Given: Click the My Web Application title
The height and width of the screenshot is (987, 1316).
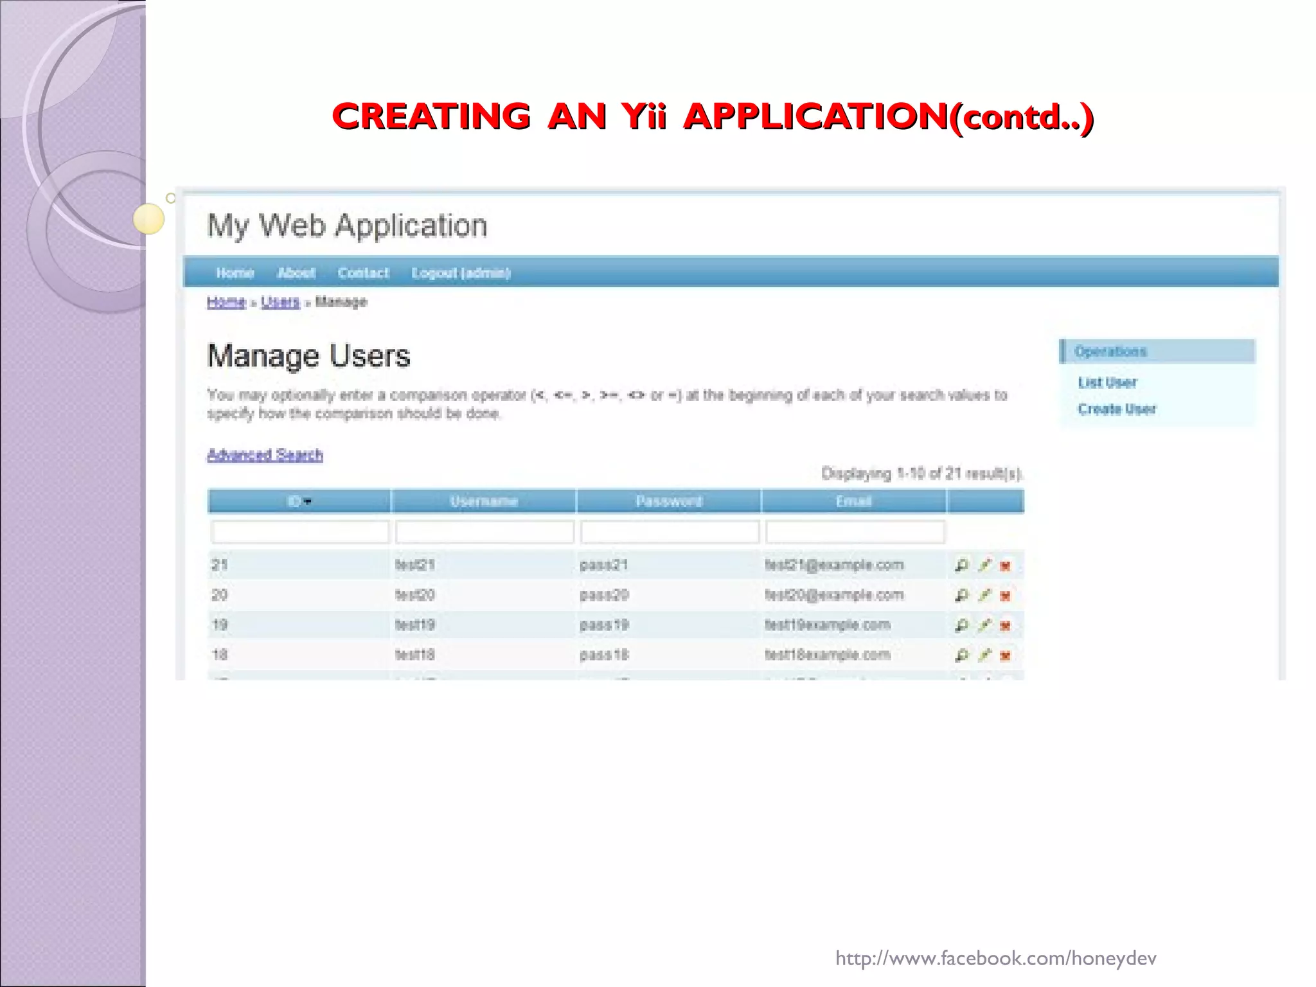Looking at the screenshot, I should pyautogui.click(x=347, y=227).
